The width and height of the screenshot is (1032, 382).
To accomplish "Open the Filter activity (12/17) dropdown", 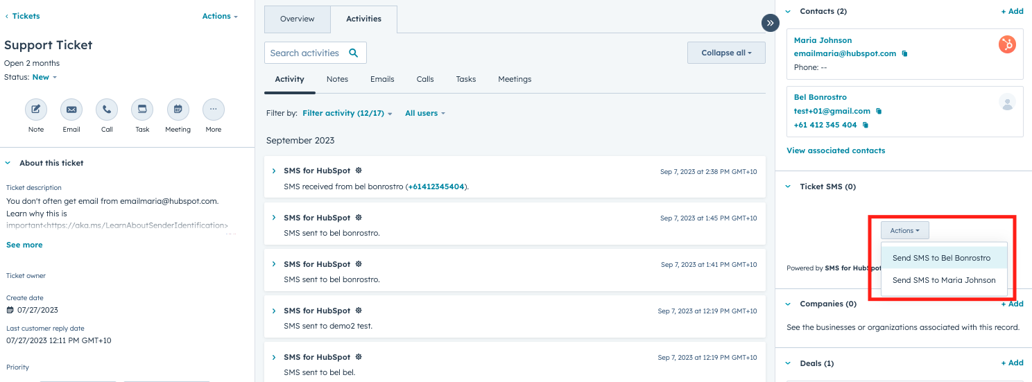I will coord(347,113).
